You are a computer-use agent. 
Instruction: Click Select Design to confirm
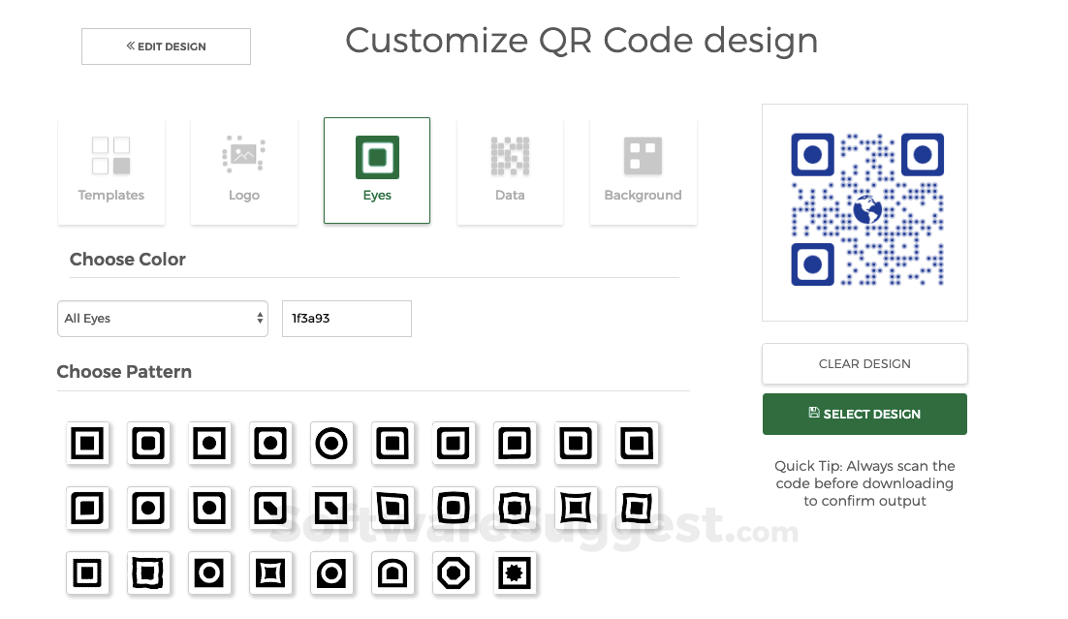tap(864, 414)
